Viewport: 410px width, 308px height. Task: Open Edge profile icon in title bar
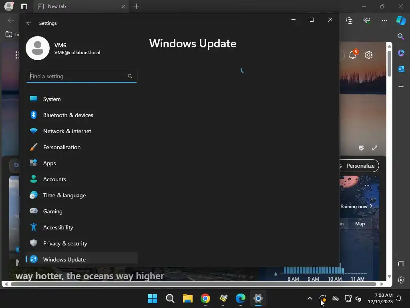(9, 6)
